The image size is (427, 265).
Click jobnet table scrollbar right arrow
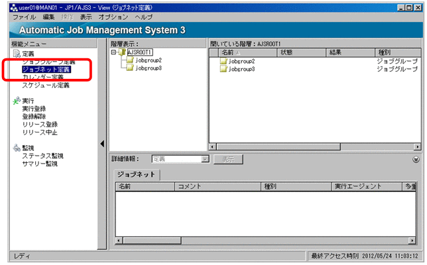[412, 240]
